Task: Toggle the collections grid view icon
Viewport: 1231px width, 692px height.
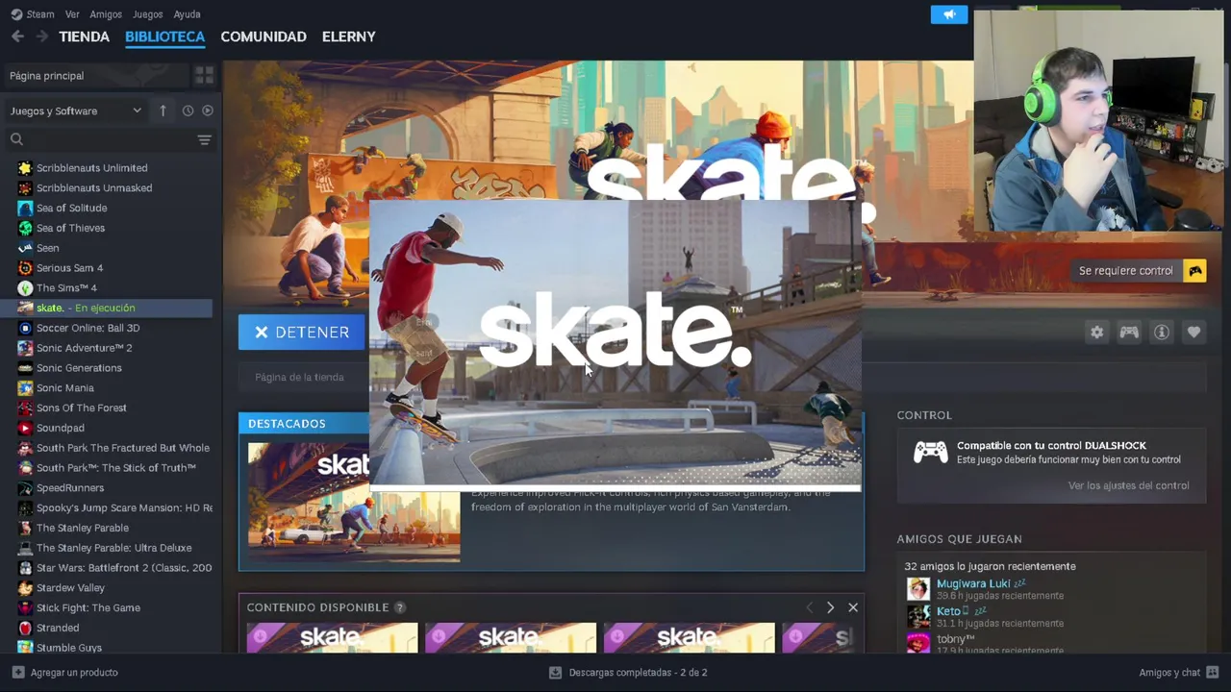Action: pos(204,76)
